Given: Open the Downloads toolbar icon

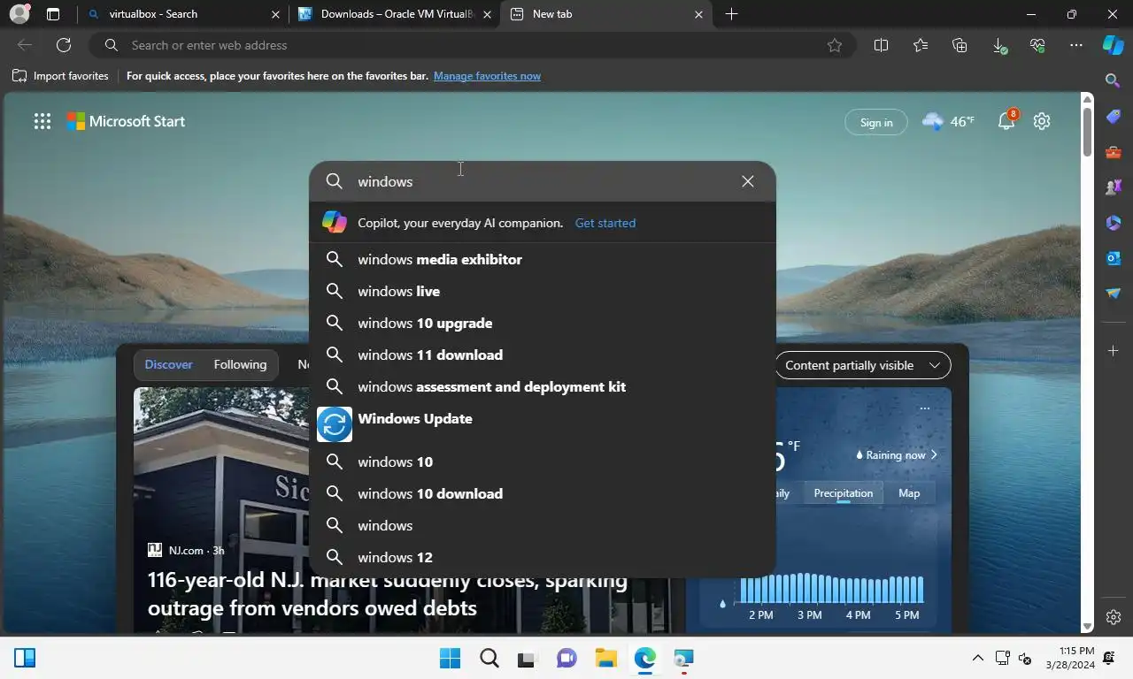Looking at the screenshot, I should click(998, 45).
